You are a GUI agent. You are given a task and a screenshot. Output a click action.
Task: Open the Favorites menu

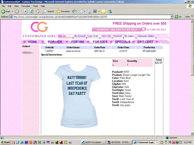pos(26,6)
